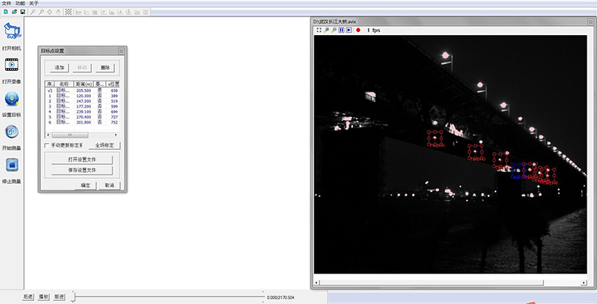
Task: Click the target table scroll-left arrow
Action: tap(48, 135)
